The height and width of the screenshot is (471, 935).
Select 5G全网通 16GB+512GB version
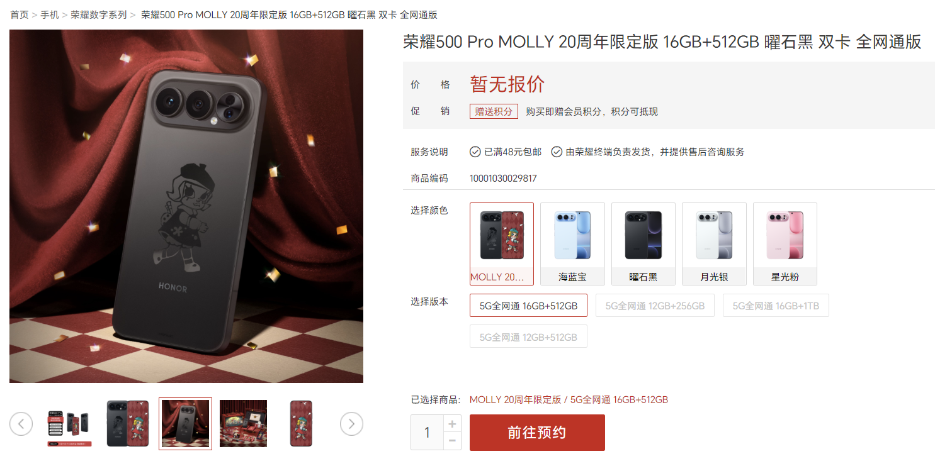[528, 306]
